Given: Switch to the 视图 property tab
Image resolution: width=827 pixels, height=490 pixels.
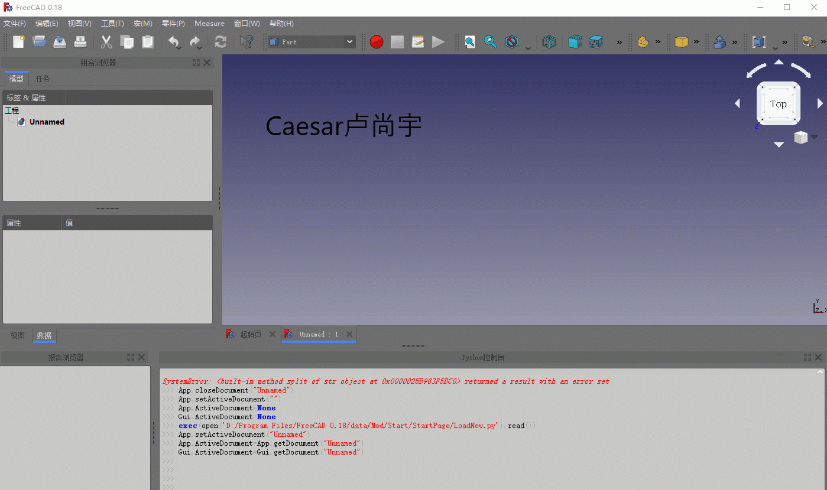Looking at the screenshot, I should tap(18, 335).
